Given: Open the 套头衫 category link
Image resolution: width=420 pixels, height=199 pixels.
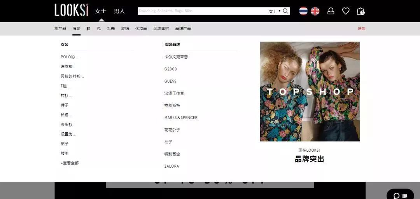Looking at the screenshot, I should point(66,125).
